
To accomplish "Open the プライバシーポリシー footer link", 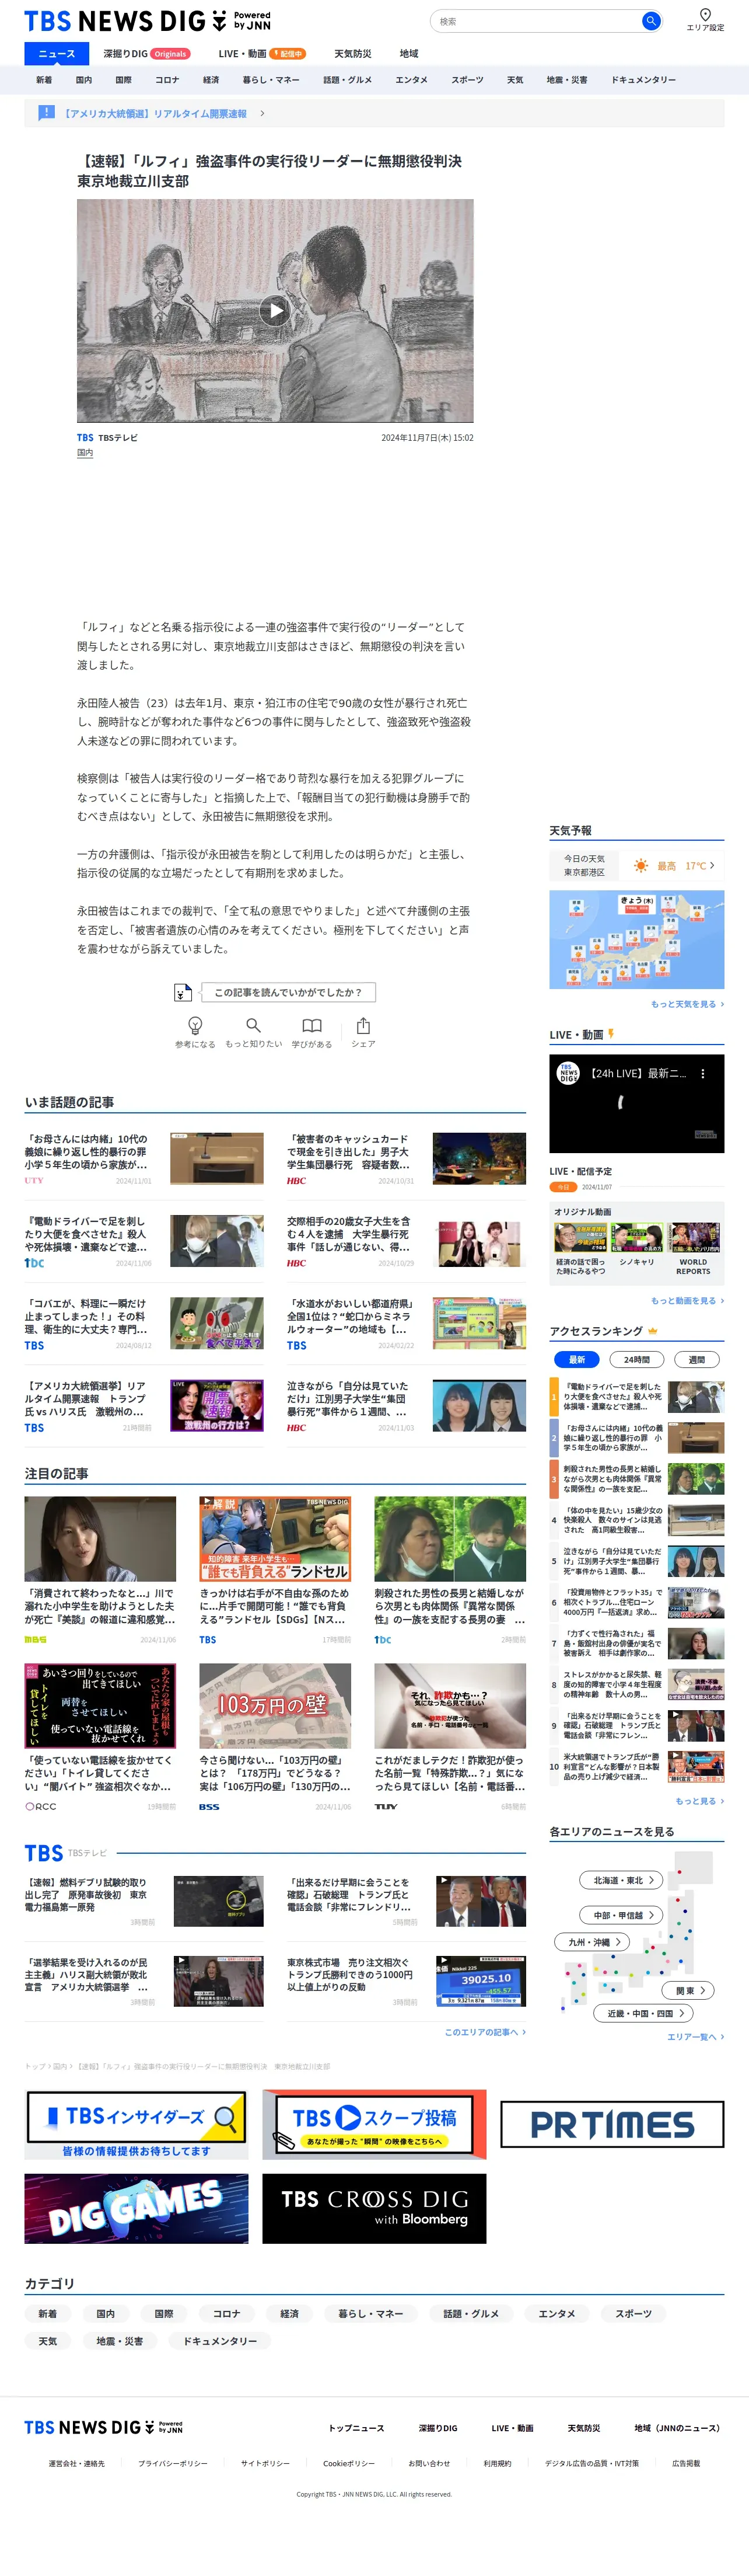I will point(173,2463).
